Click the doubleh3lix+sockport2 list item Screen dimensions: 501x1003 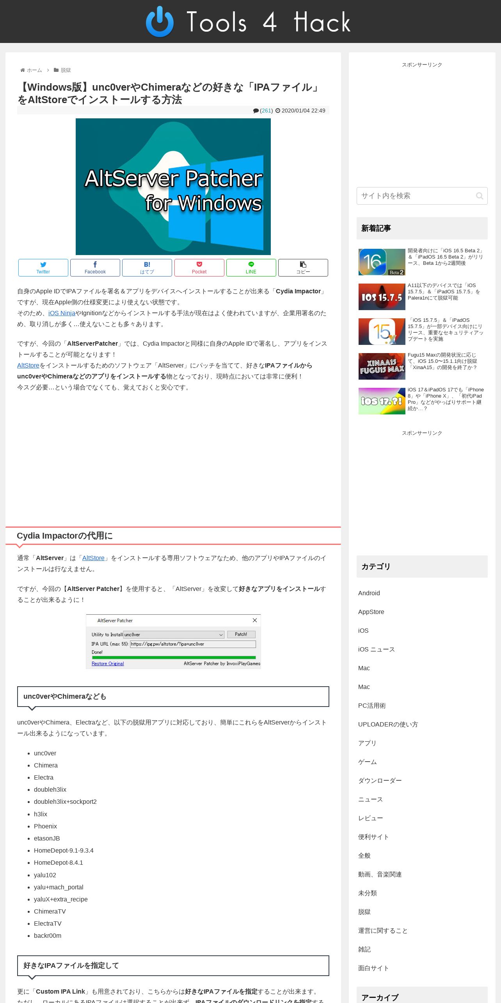(65, 801)
